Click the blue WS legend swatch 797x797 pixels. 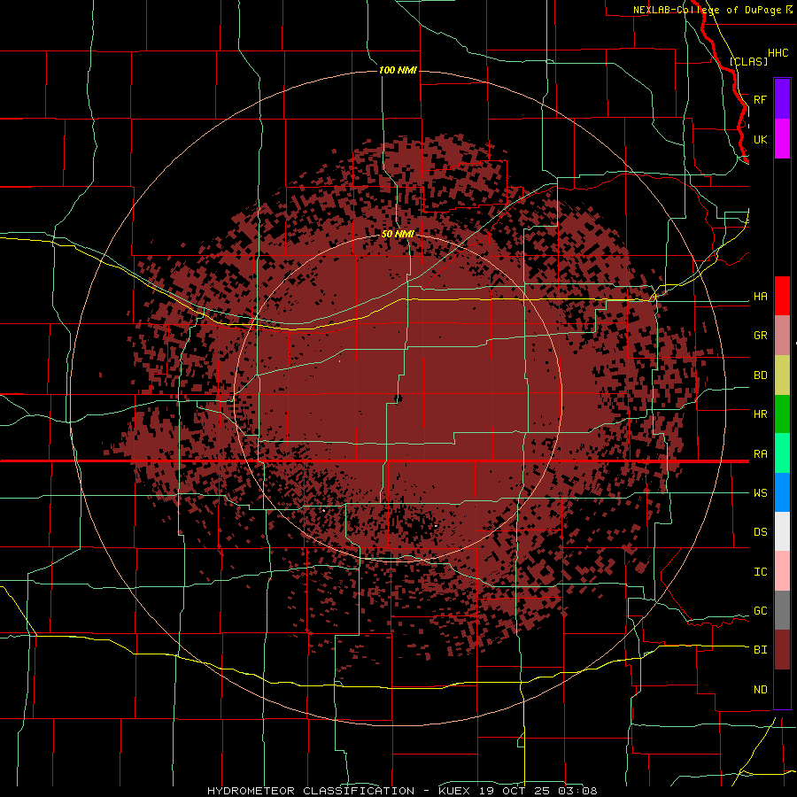782,492
